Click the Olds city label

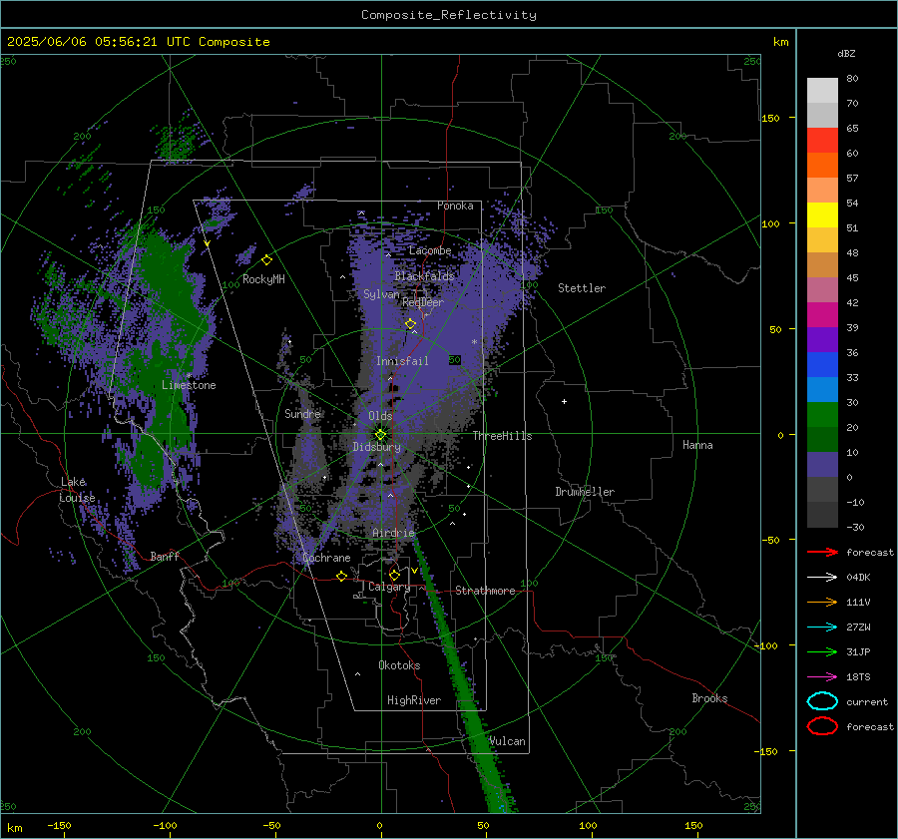point(380,416)
